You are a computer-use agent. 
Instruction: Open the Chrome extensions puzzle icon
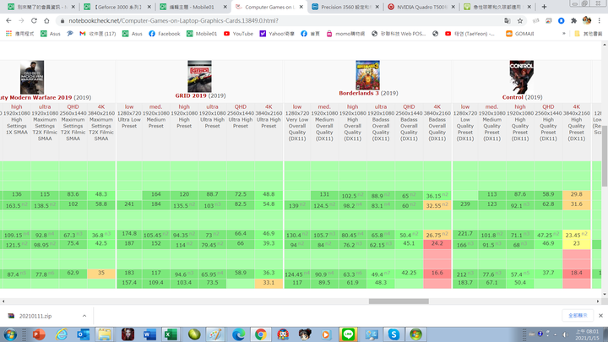[574, 20]
